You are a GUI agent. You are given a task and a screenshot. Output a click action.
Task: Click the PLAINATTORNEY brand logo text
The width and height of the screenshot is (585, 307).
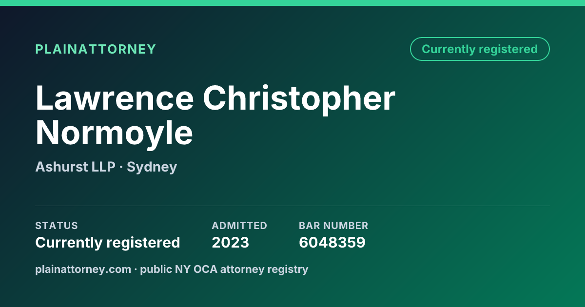96,49
